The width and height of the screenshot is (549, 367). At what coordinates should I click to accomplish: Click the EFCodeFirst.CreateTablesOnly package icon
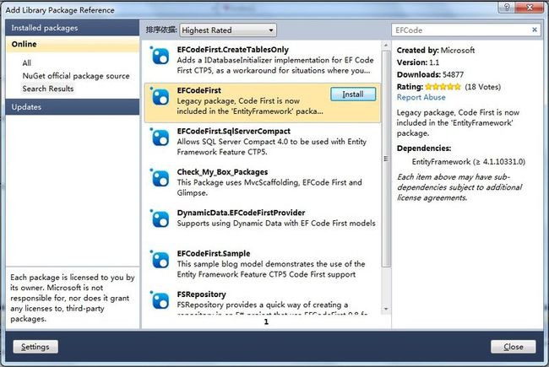160,56
